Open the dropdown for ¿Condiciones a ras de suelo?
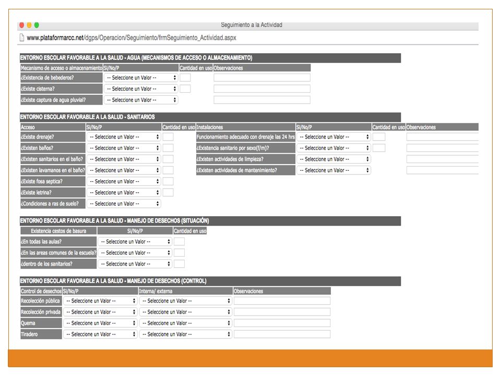 124,204
